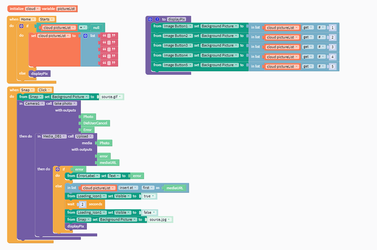The width and height of the screenshot is (377, 250).
Task: Click the gear icon on the list block
Action: [x=85, y=36]
